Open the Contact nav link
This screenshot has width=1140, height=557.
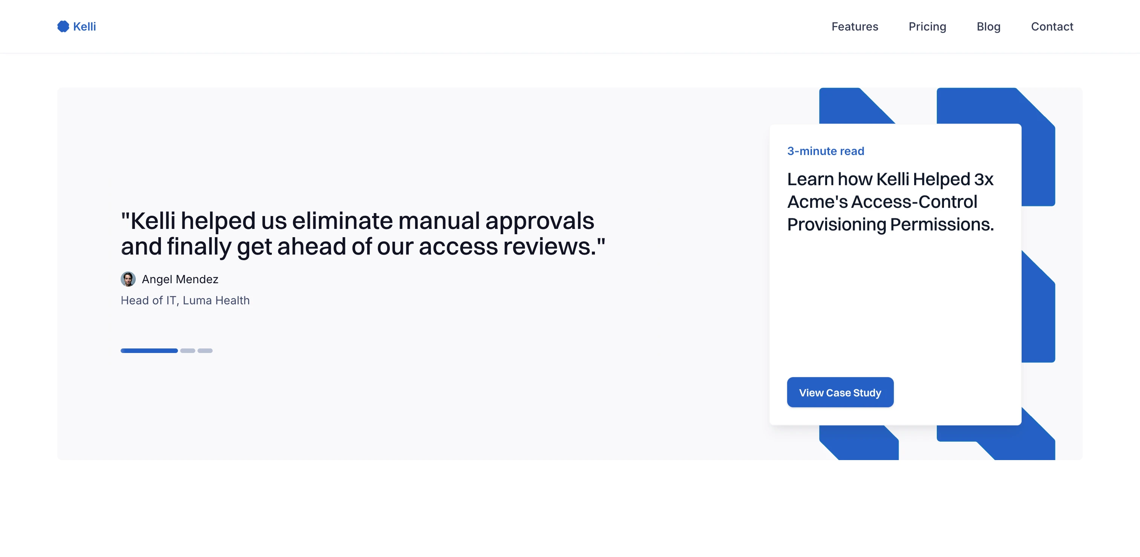[x=1052, y=26]
